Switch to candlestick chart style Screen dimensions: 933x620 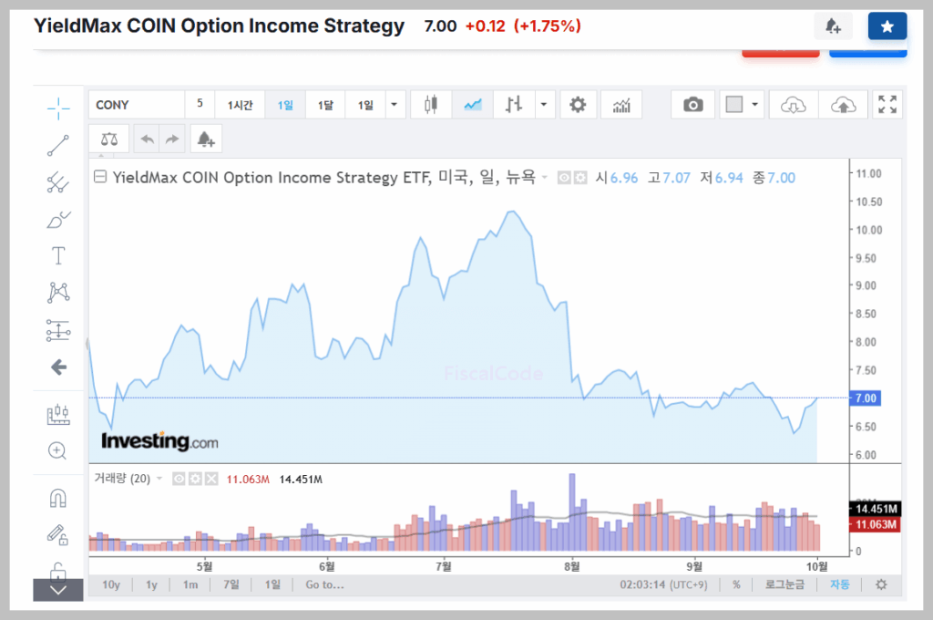[x=431, y=105]
